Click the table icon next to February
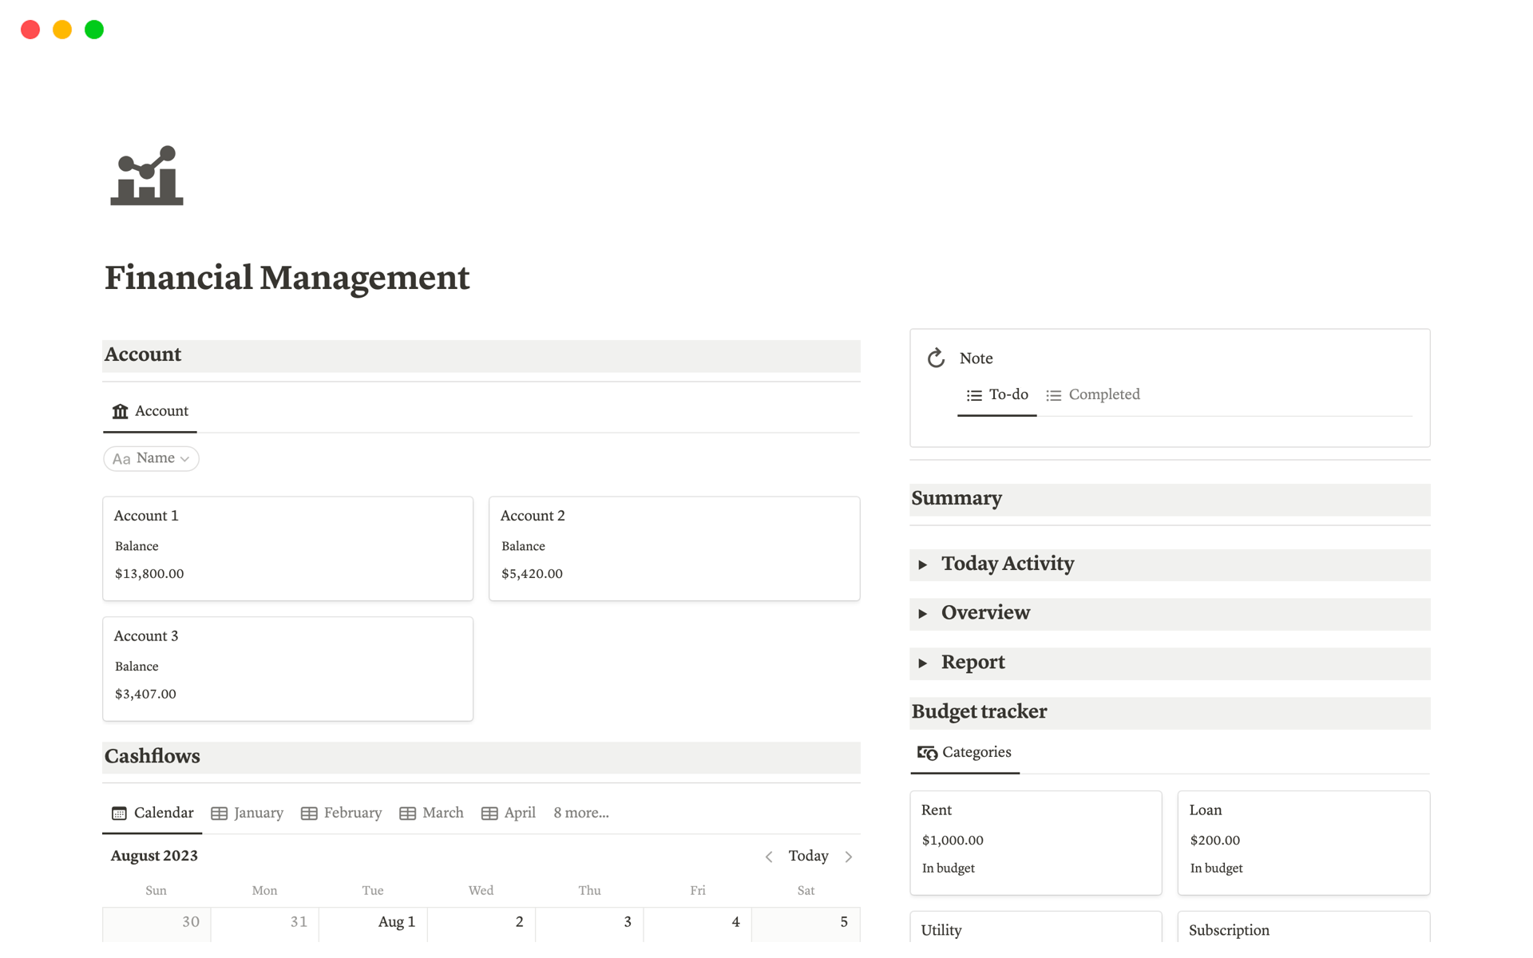1533x958 pixels. (308, 813)
